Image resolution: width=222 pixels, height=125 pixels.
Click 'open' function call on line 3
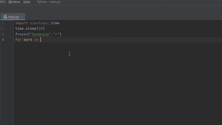click(24, 34)
